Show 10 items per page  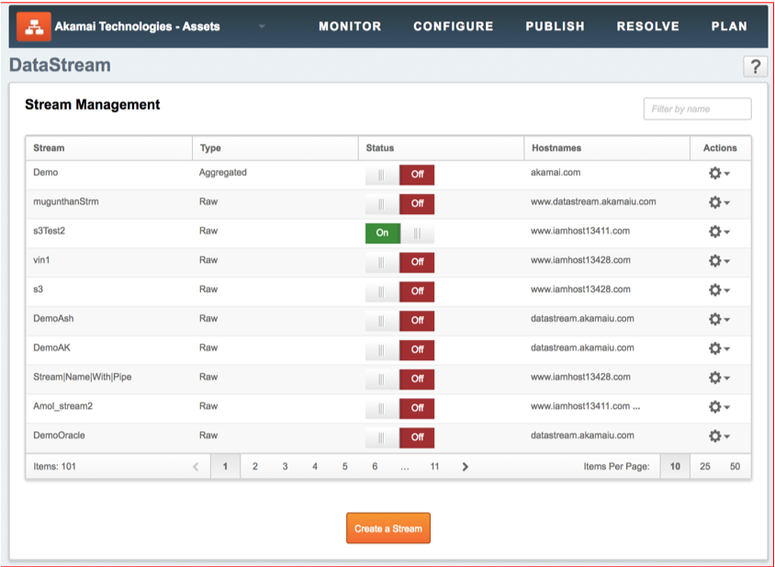[x=675, y=467]
